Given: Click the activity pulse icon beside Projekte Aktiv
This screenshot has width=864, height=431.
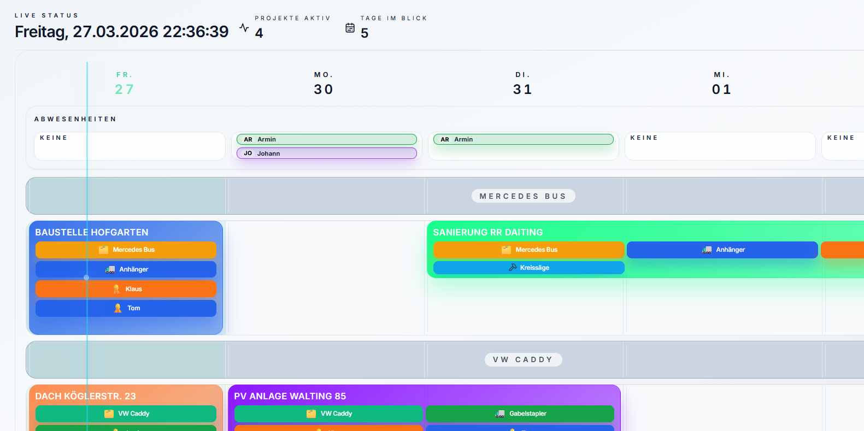Looking at the screenshot, I should click(244, 28).
